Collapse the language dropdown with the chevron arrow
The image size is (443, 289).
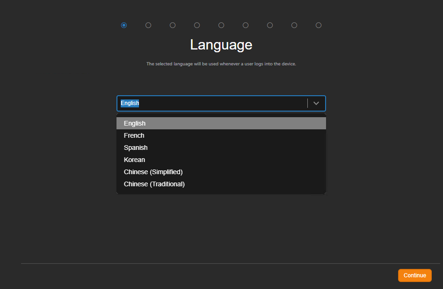[x=316, y=103]
